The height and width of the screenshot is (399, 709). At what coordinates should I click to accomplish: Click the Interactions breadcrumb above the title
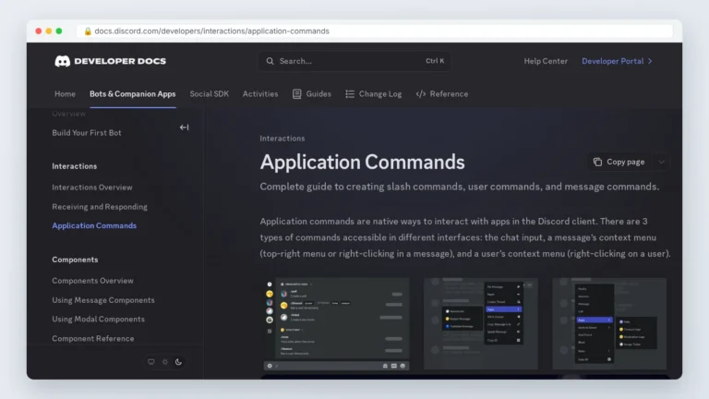point(282,139)
